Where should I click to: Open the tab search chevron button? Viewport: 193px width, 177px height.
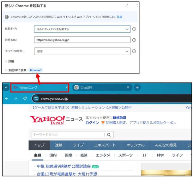[x=6, y=87]
